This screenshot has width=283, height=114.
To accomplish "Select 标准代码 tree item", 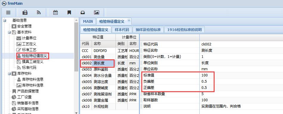I will click(29, 68).
